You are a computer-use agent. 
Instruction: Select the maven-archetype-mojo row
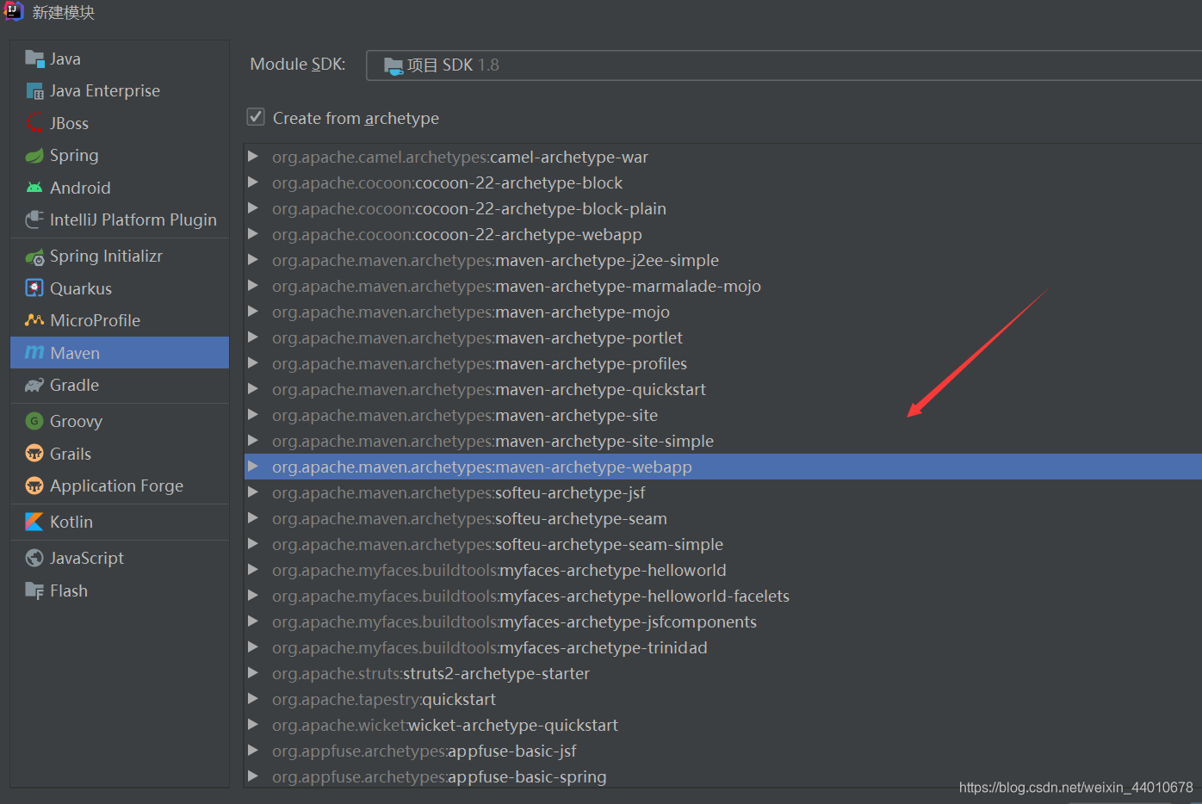pyautogui.click(x=723, y=312)
